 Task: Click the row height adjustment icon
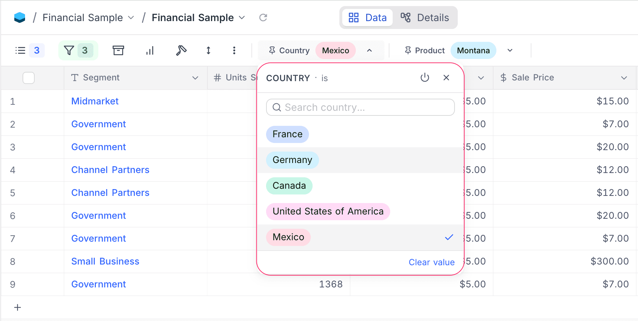pos(208,50)
